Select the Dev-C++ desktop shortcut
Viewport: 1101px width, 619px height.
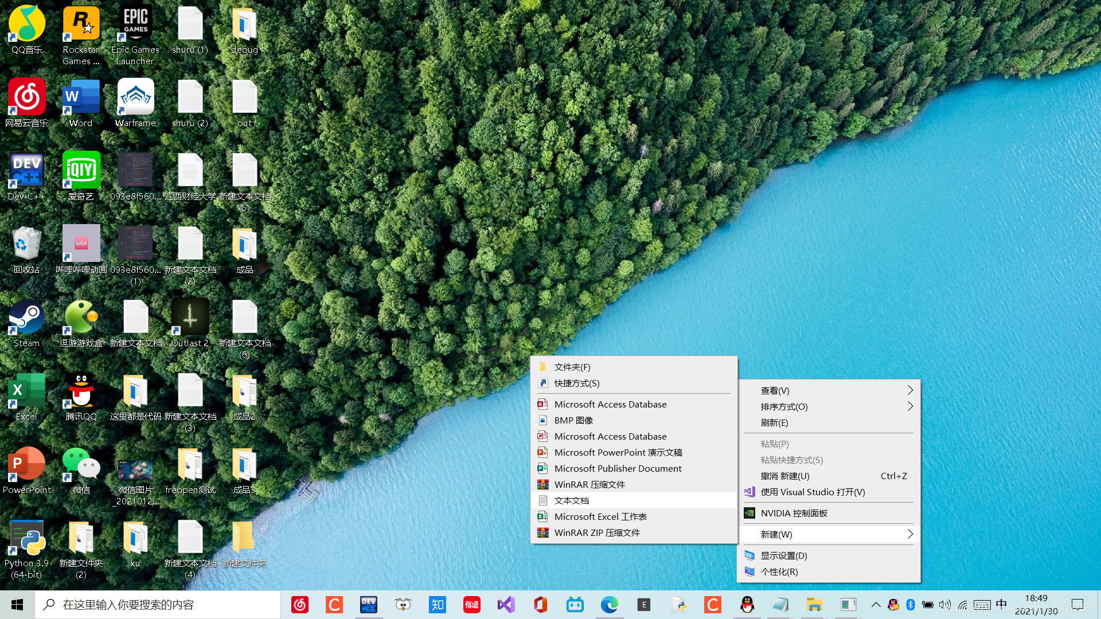coord(26,171)
